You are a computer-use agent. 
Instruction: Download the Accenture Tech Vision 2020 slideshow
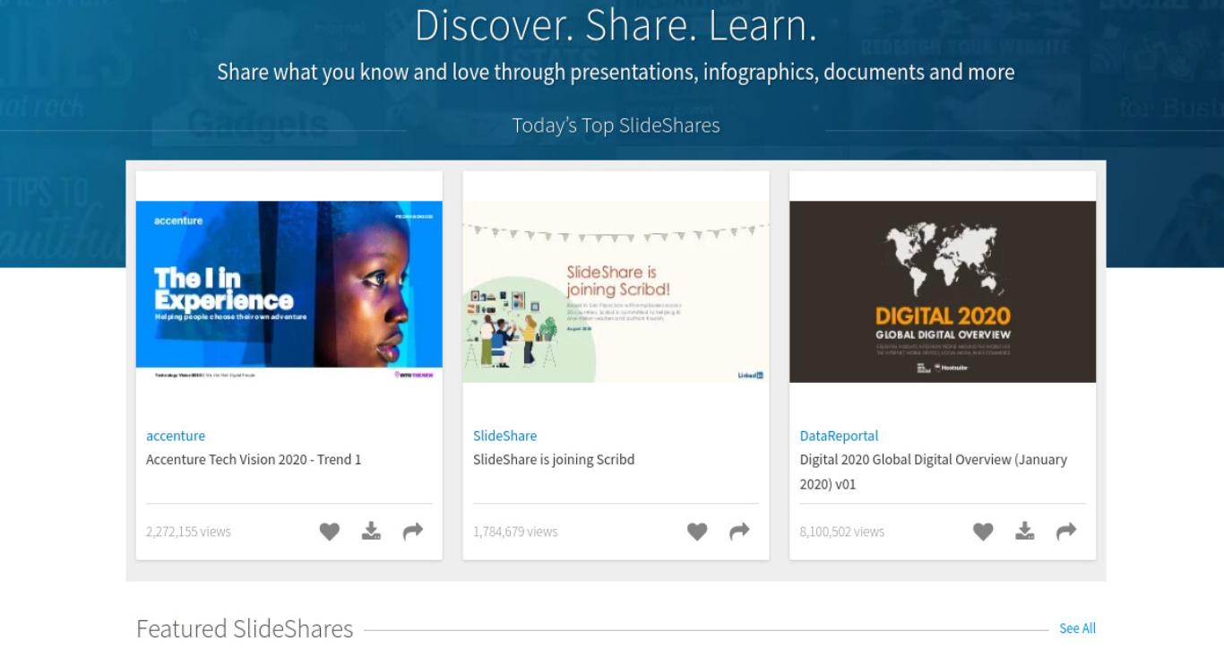click(x=371, y=532)
